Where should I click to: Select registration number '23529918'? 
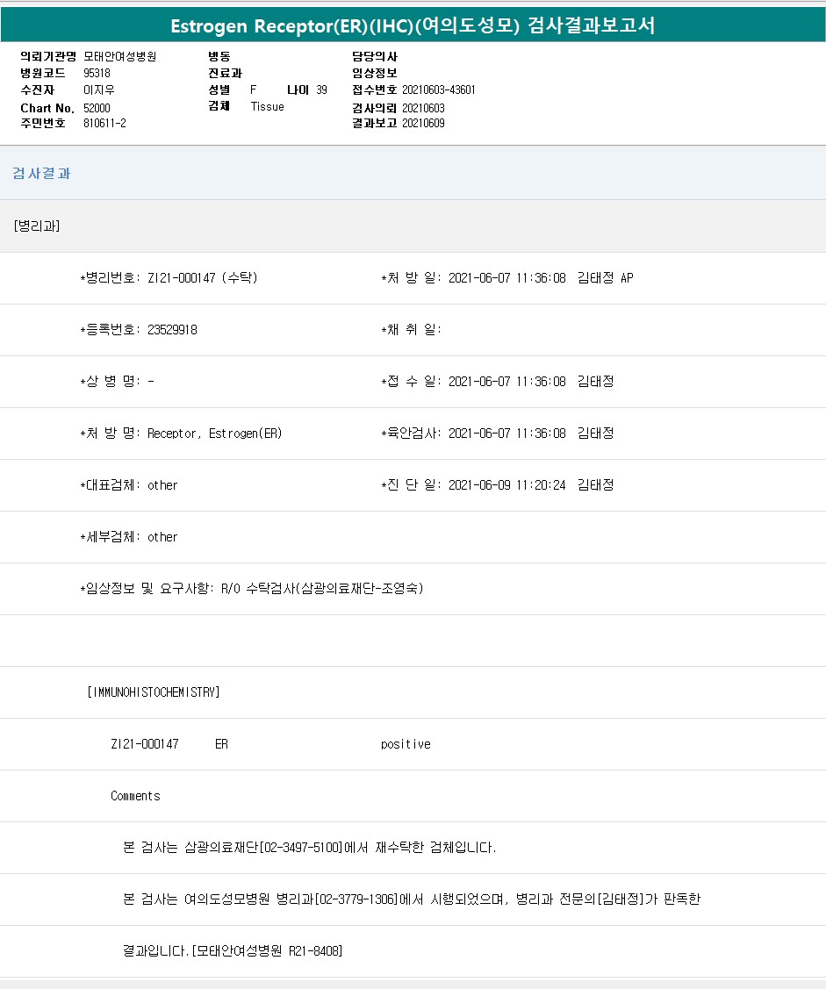pos(172,330)
